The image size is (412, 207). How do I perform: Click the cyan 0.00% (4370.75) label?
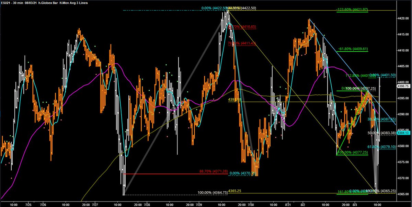click(243, 173)
